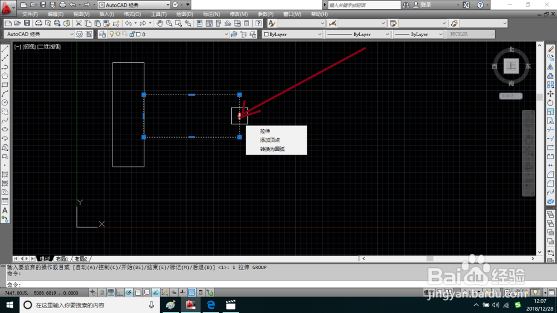
Task: Open the workspaces toolbar AutoCAD 经典 dropdown
Action: 40,34
